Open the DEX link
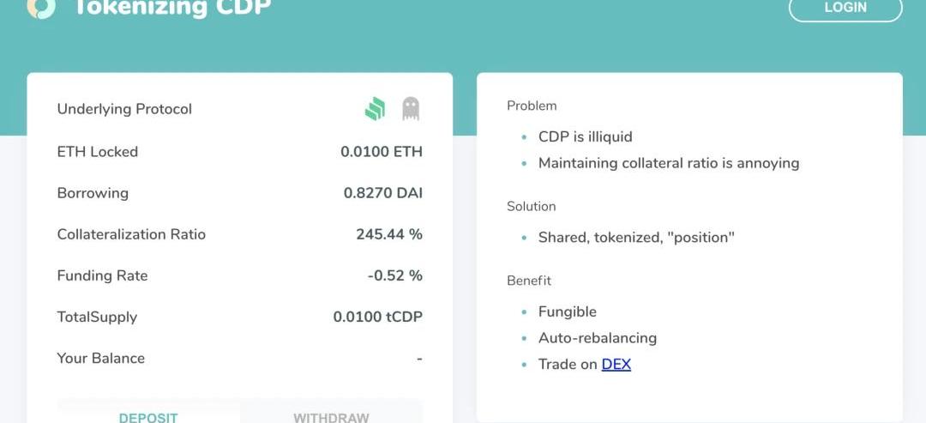This screenshot has width=926, height=423. [616, 364]
